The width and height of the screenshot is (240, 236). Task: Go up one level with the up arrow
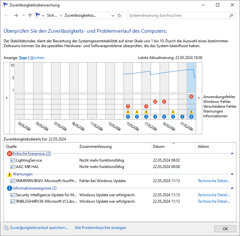[x=30, y=15]
